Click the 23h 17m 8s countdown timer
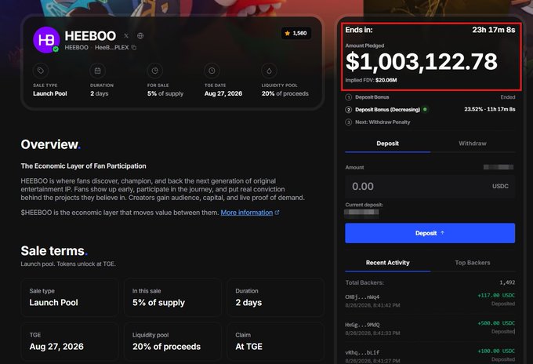 [494, 30]
